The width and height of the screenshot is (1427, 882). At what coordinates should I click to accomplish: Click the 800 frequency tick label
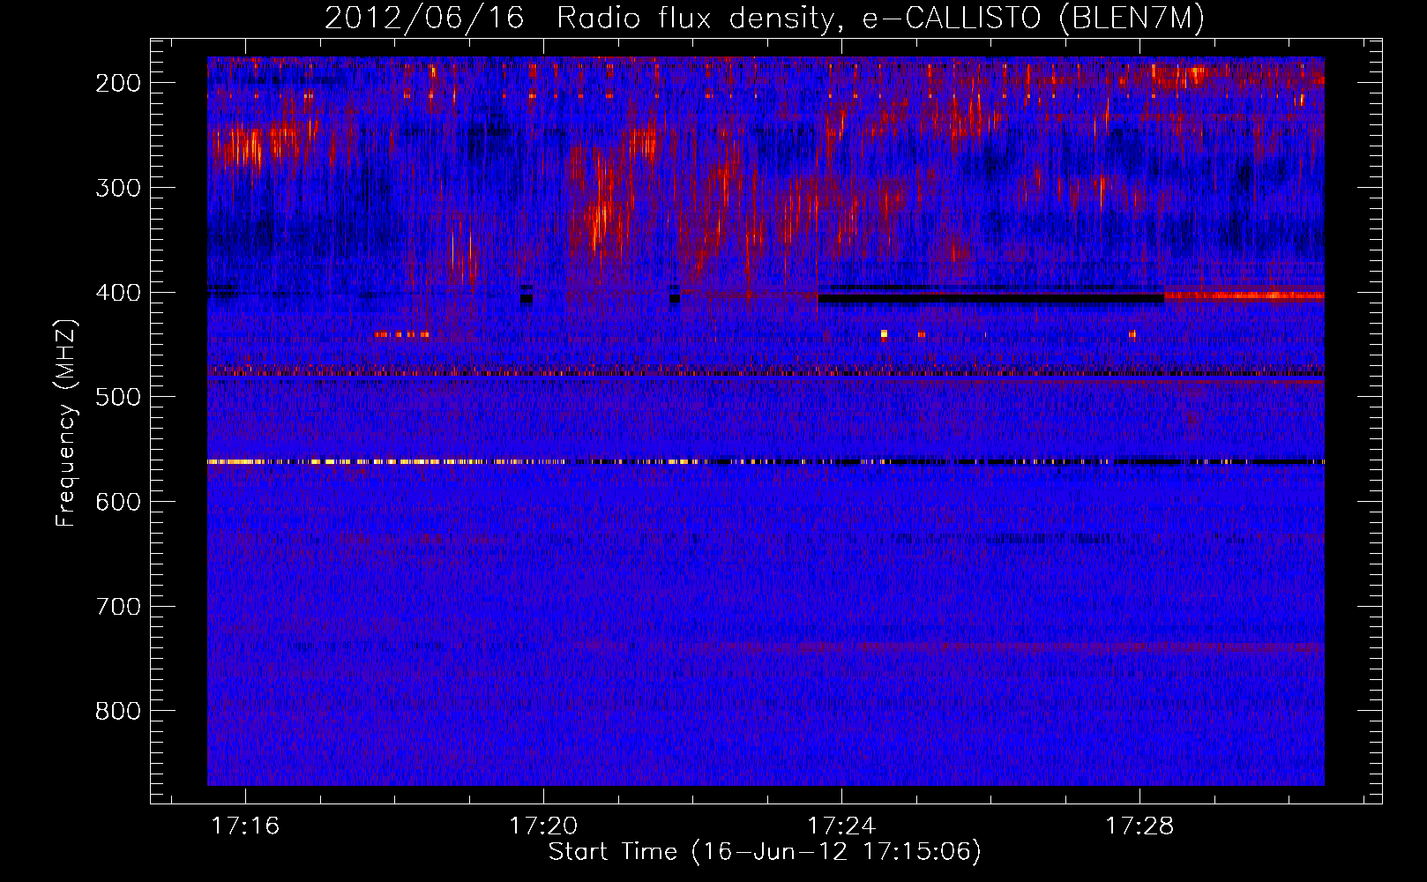[x=118, y=711]
